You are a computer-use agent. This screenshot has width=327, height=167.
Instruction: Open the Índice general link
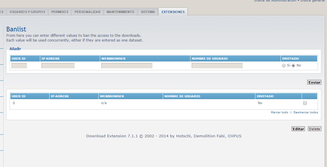pos(312,1)
